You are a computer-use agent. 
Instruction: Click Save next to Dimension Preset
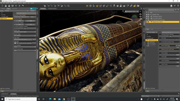33,17
